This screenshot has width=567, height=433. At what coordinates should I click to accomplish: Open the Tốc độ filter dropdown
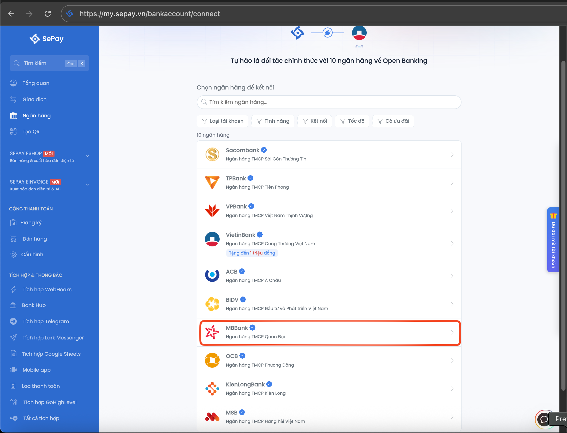pos(352,121)
